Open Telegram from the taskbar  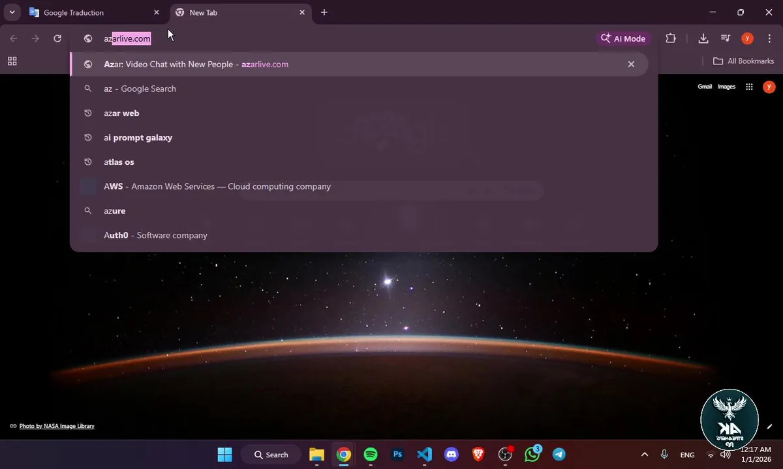(x=559, y=455)
